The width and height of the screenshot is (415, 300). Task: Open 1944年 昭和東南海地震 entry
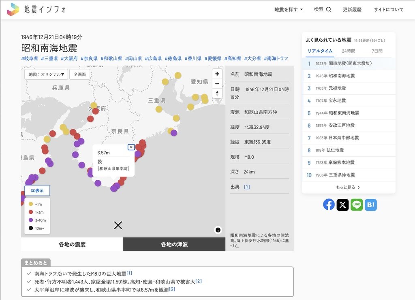pyautogui.click(x=349, y=113)
